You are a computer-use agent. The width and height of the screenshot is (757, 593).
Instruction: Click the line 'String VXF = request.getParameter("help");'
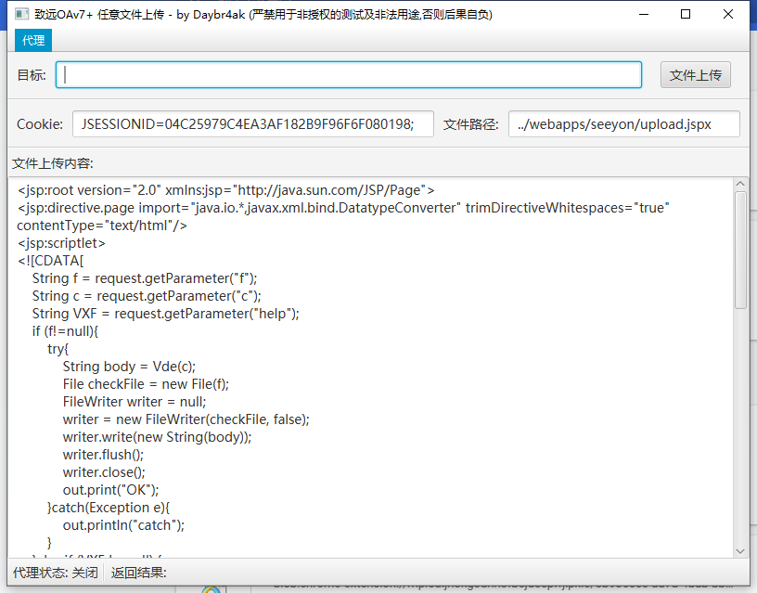click(165, 314)
